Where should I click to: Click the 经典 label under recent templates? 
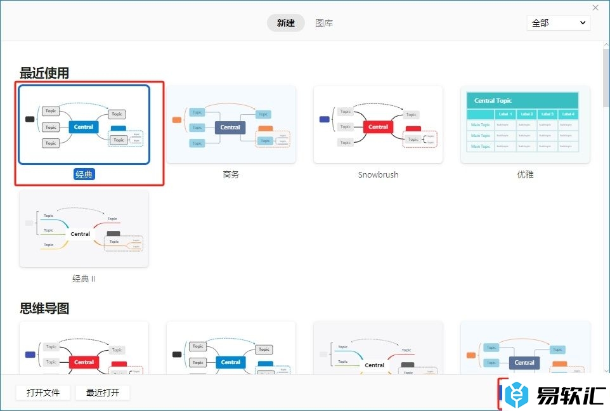tap(84, 174)
